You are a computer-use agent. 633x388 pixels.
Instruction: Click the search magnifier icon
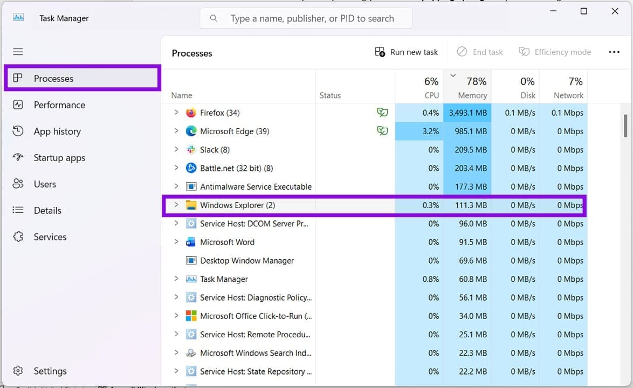coord(214,18)
